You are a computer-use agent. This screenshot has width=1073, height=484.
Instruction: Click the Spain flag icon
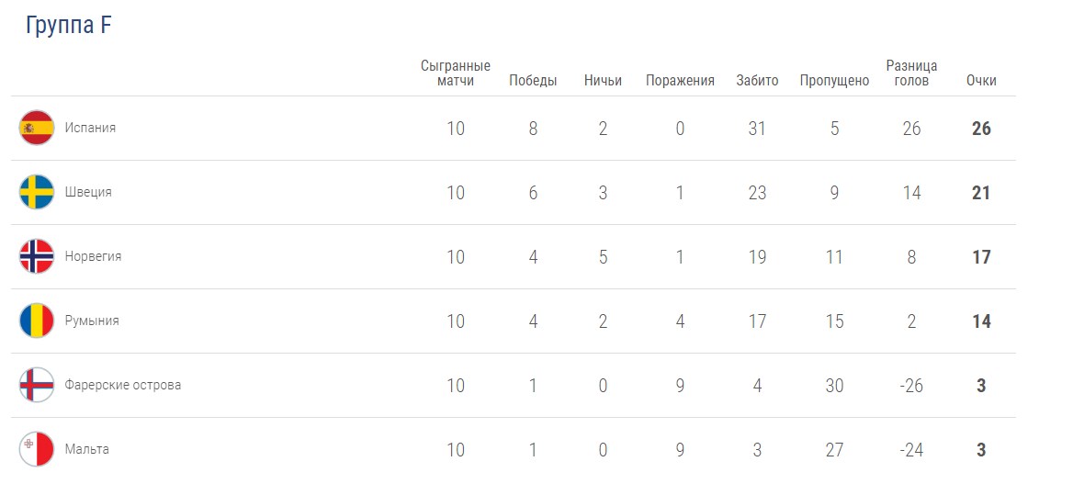[37, 128]
